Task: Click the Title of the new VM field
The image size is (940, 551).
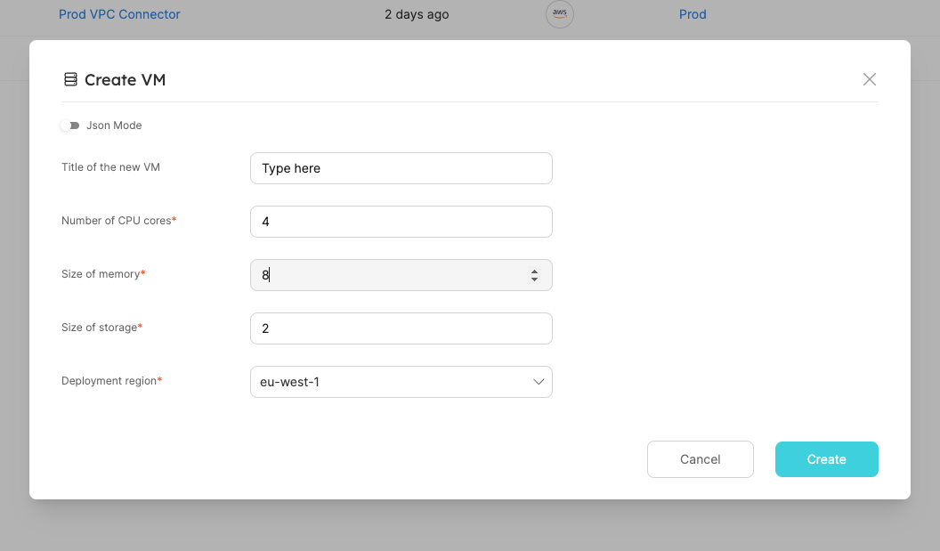Action: pyautogui.click(x=401, y=168)
